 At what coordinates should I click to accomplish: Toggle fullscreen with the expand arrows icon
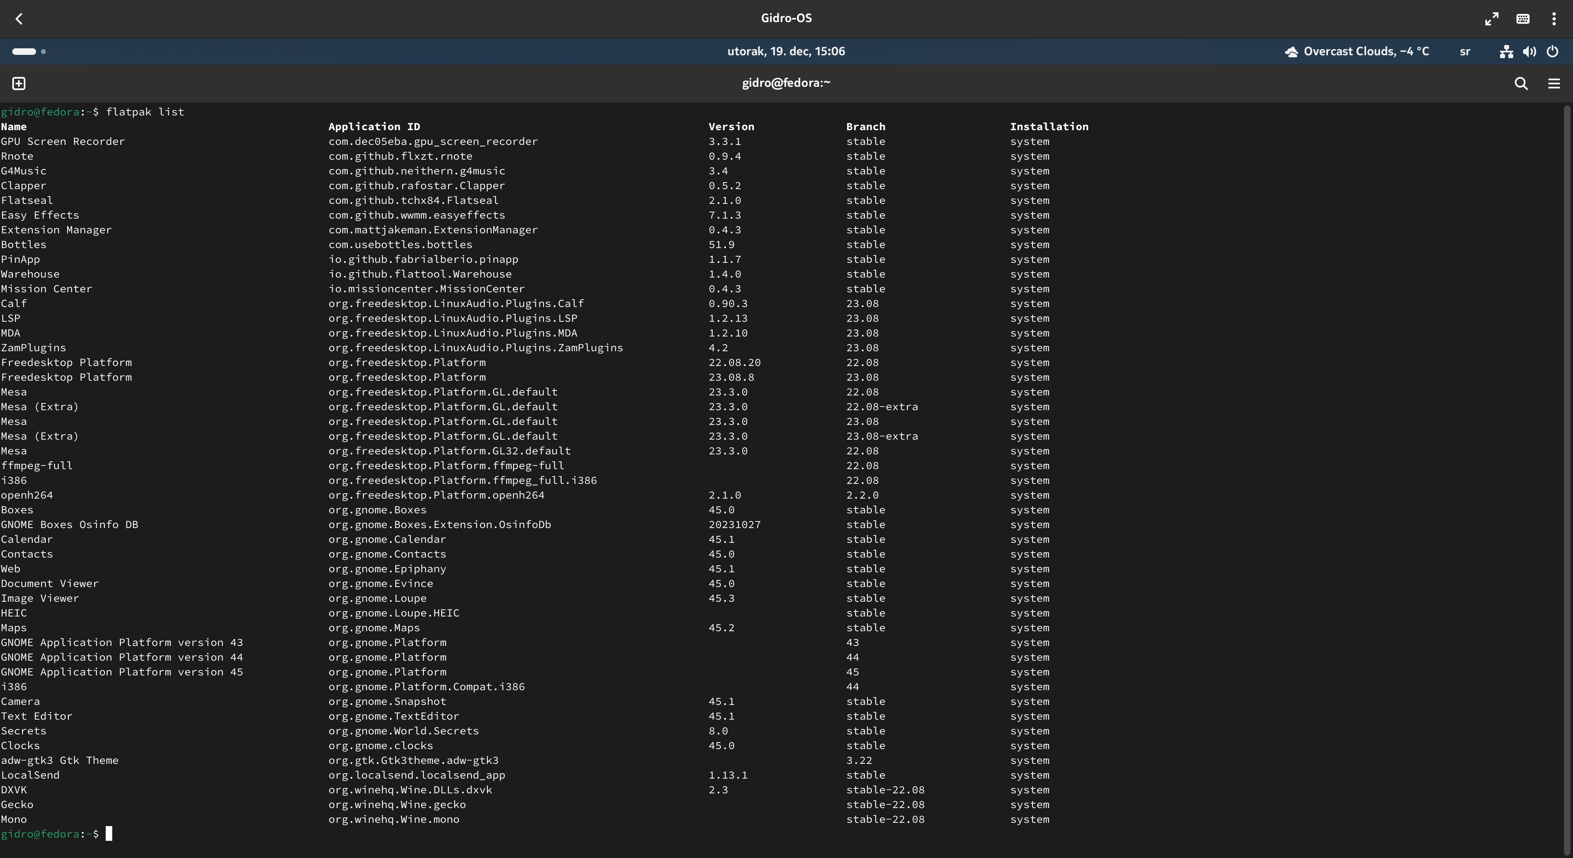[1492, 19]
